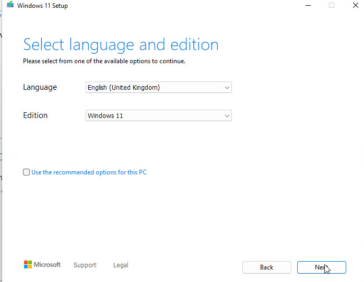The image size is (364, 282).
Task: Expand the Language dropdown arrow
Action: [x=227, y=88]
